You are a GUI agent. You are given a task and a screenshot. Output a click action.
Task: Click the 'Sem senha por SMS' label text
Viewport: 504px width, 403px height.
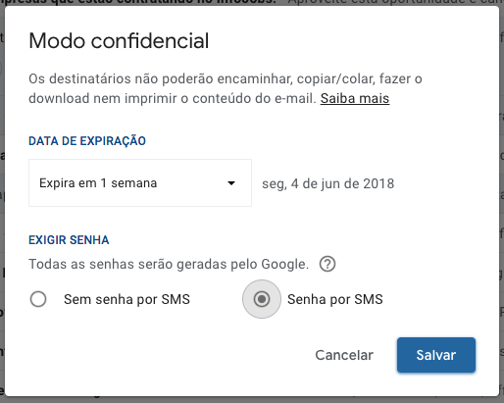click(126, 299)
